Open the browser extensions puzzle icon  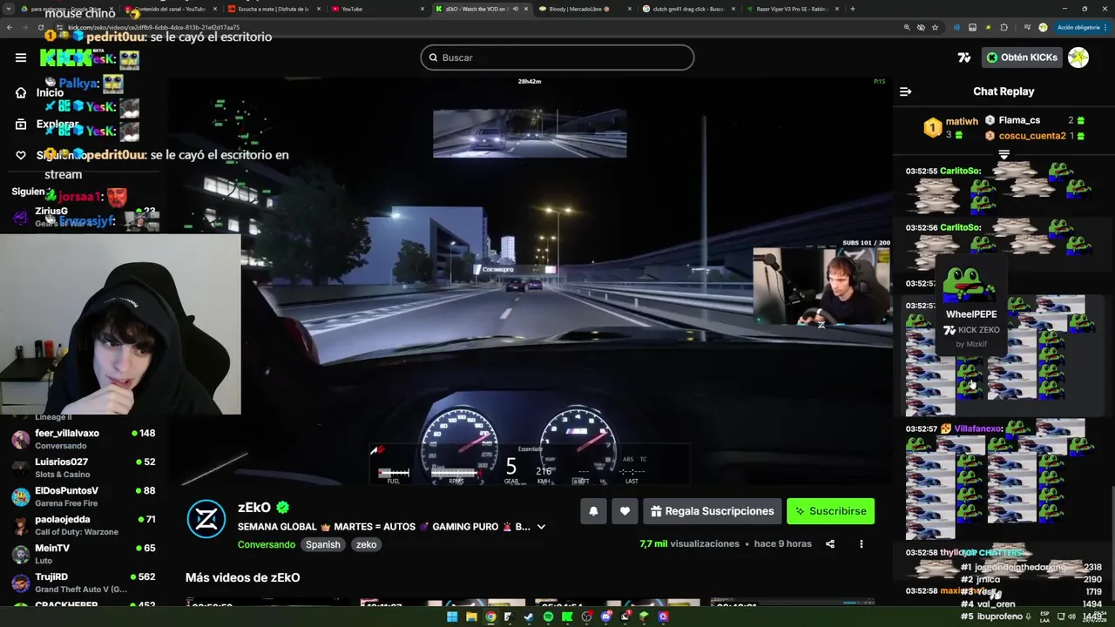click(1003, 28)
